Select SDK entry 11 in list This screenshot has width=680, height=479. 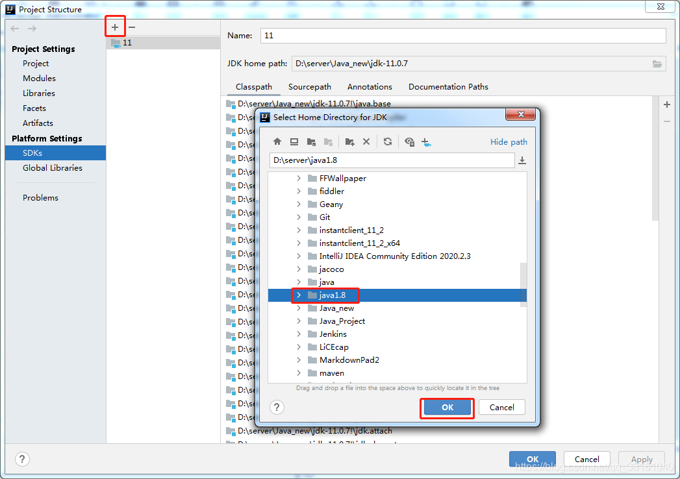click(164, 42)
